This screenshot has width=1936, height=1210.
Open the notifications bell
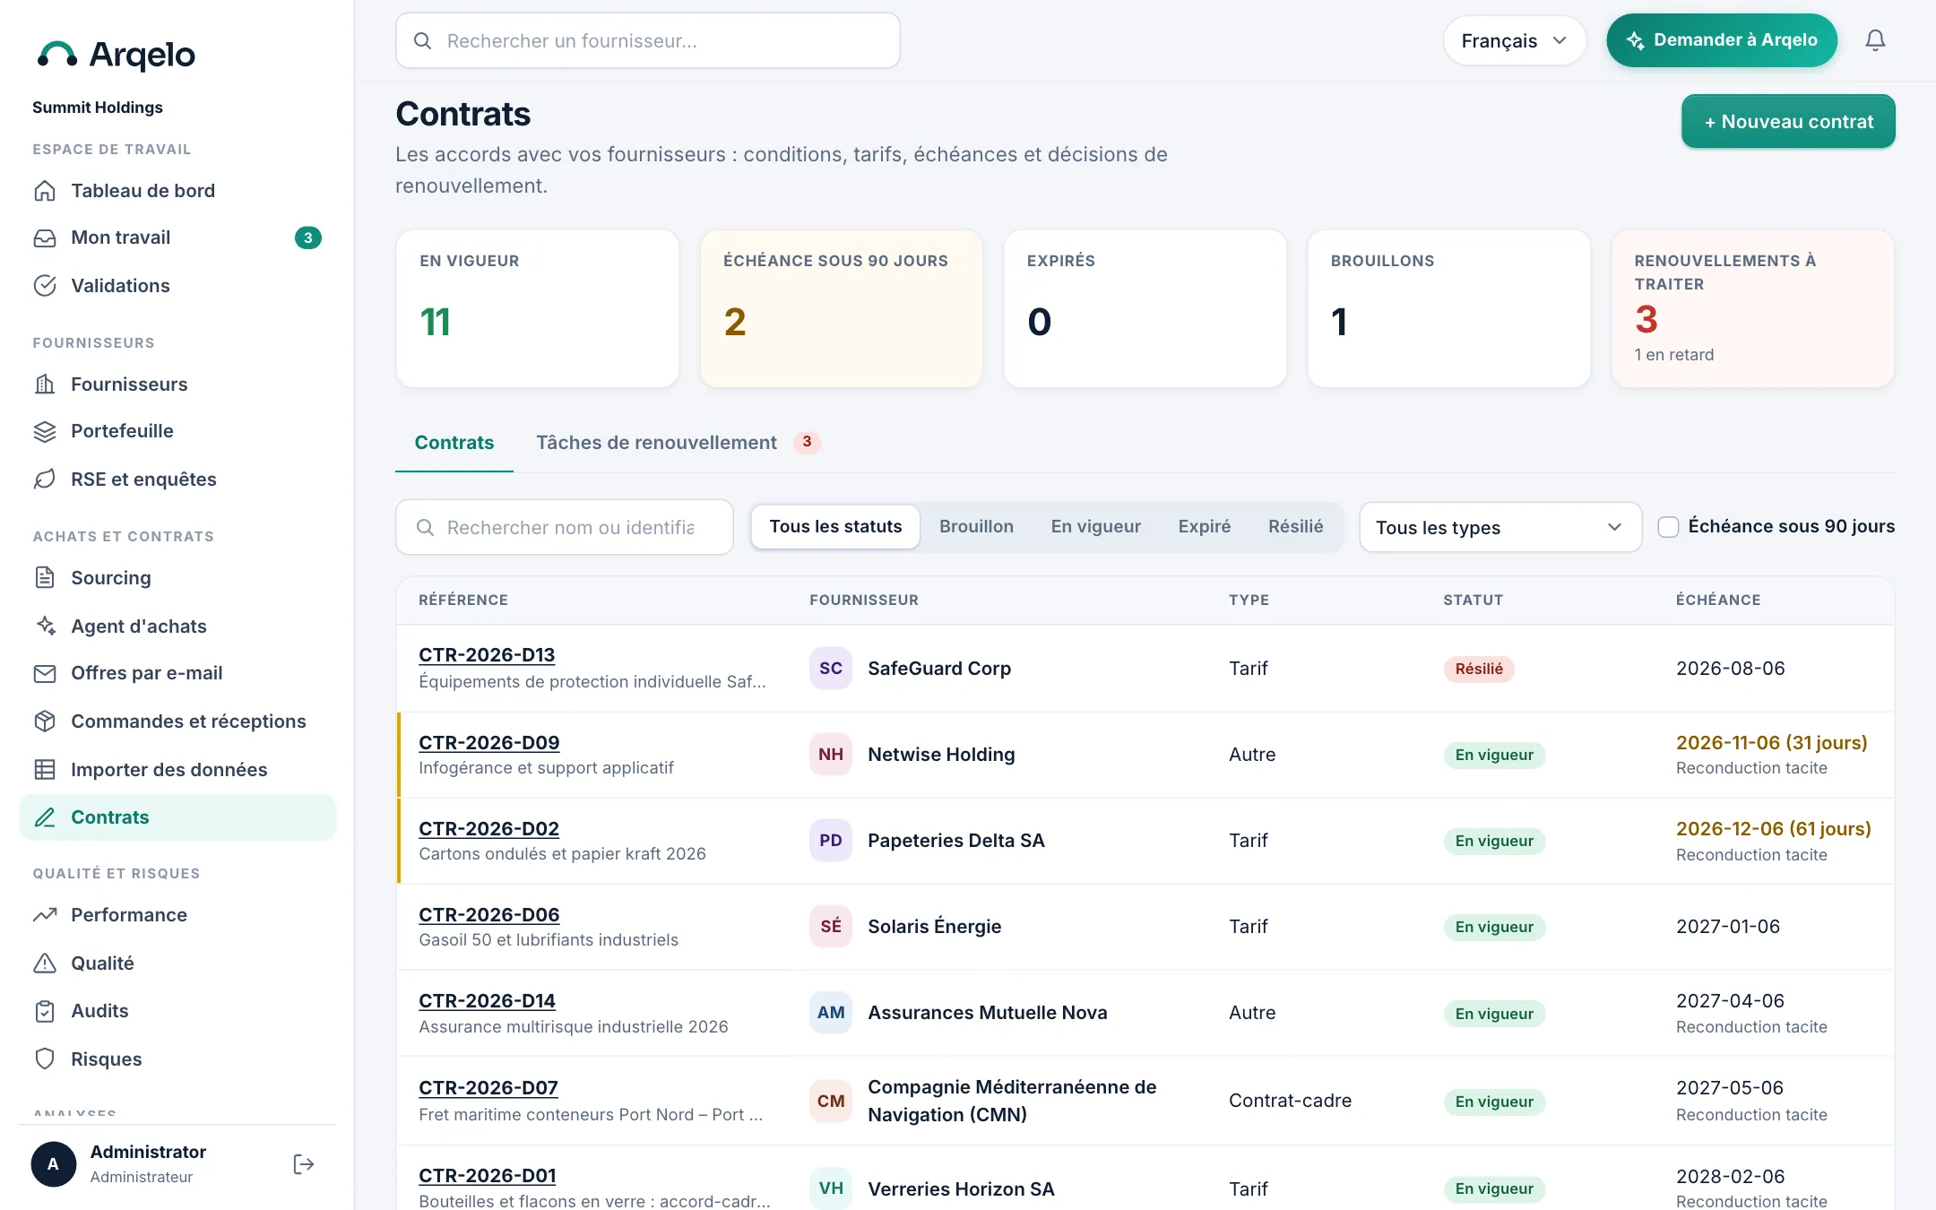pyautogui.click(x=1875, y=40)
